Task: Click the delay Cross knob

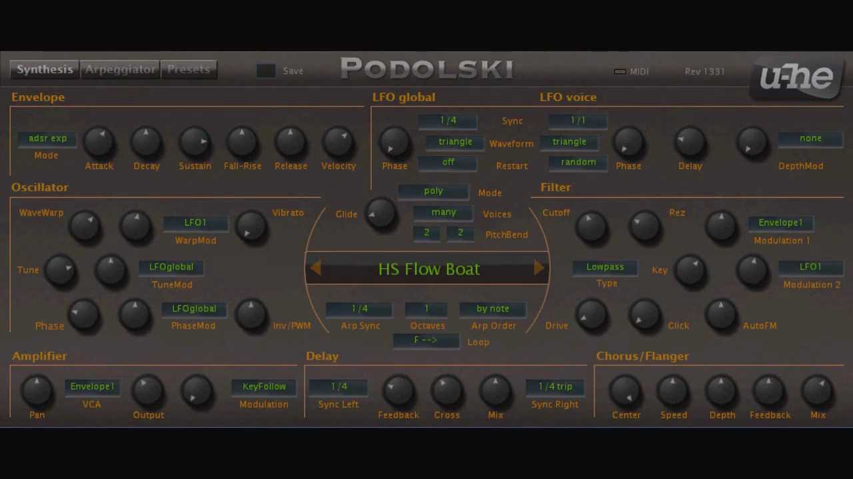Action: click(x=446, y=391)
